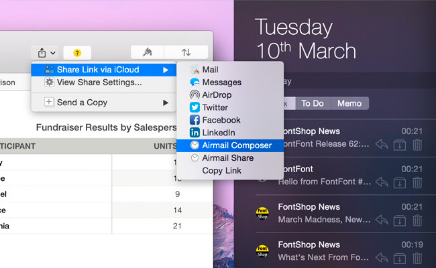Select Airmail Composer in share submenu
Viewport: 436px width, 268px height.
(230, 145)
